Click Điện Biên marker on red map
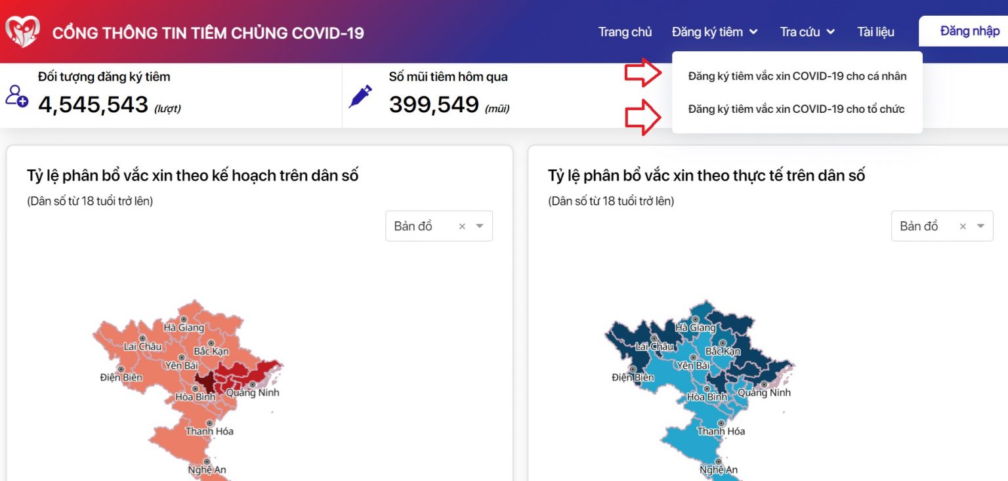 tap(120, 369)
